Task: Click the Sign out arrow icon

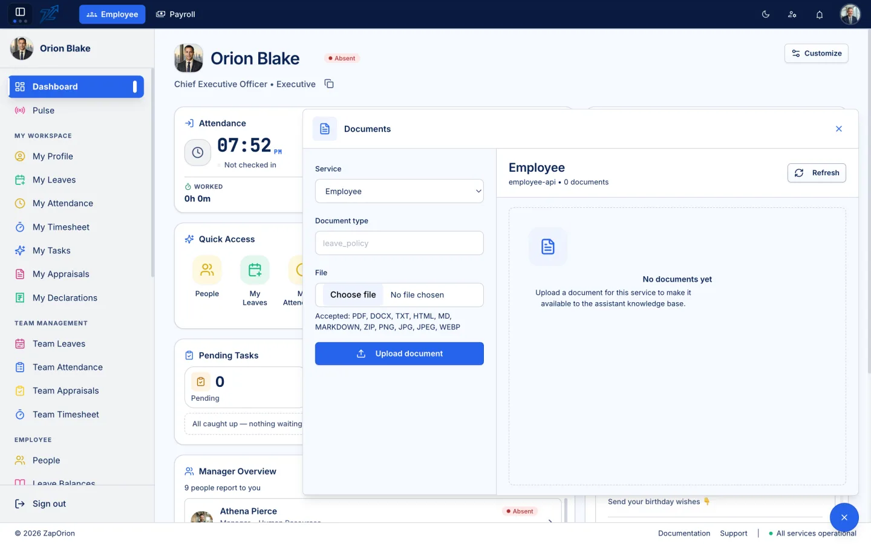Action: [x=20, y=504]
